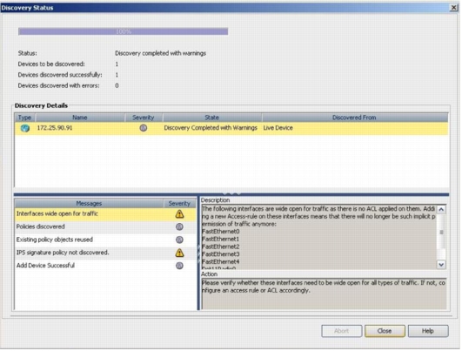Click info icon beside Policies discovered
Image resolution: width=462 pixels, height=351 pixels.
pos(179,227)
